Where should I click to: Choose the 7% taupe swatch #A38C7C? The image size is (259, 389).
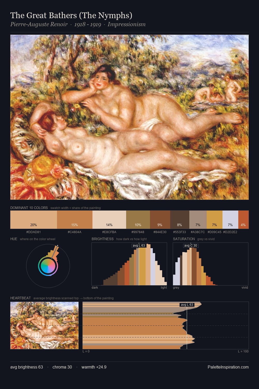pos(198,220)
